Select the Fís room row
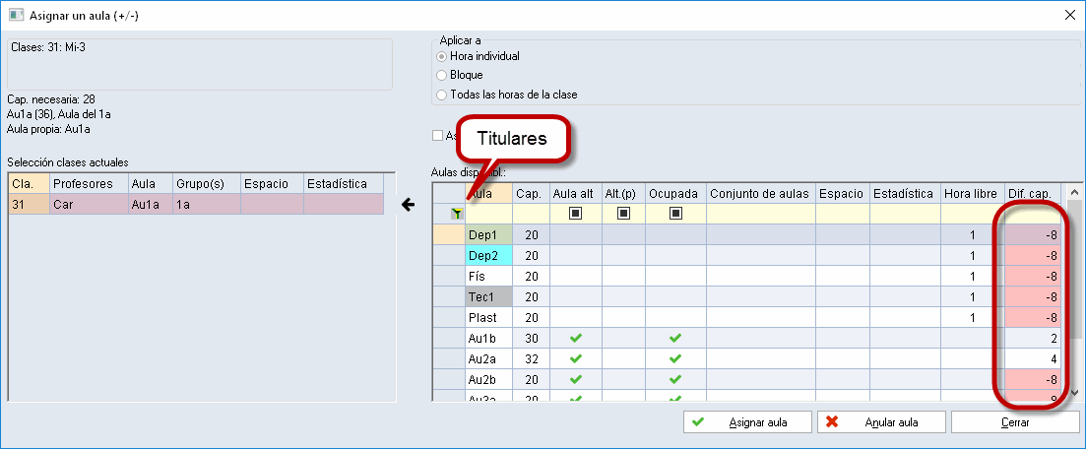1086x449 pixels. (746, 276)
